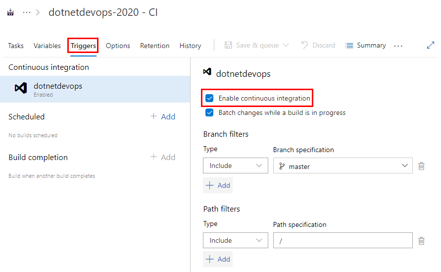
Task: Toggle full screen with the expand icon
Action: [x=430, y=45]
